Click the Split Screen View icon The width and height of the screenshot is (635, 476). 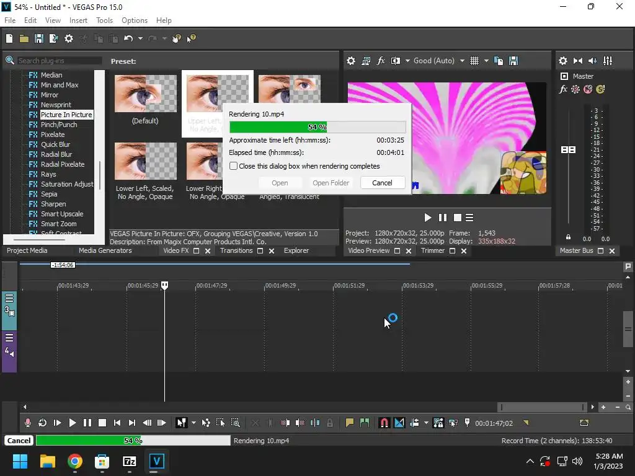(396, 61)
